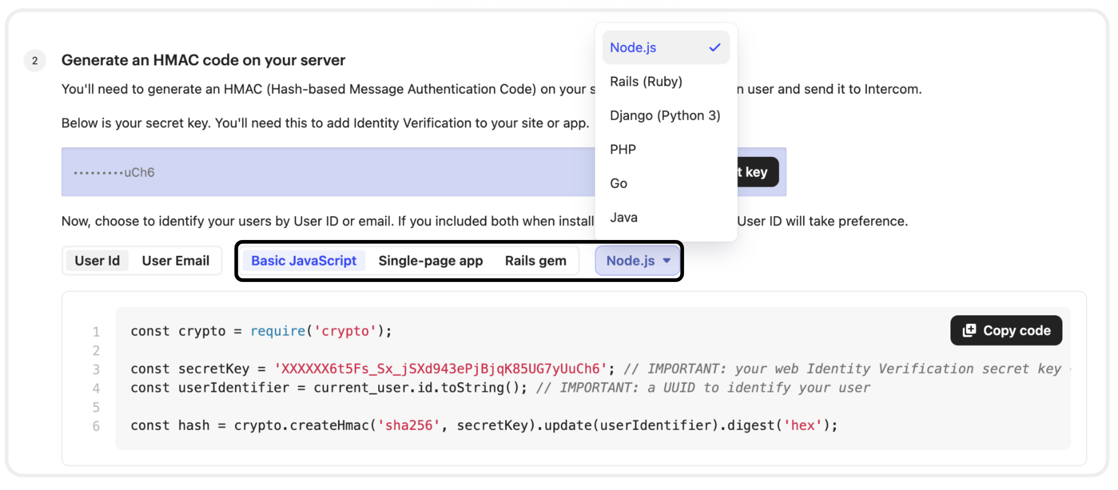Switch identifier to User Email
Viewport: 1118px width, 490px height.
pyautogui.click(x=175, y=261)
